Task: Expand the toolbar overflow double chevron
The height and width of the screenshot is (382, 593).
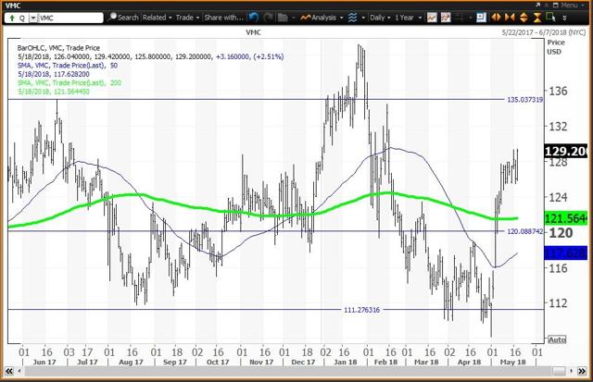Action: point(564,18)
